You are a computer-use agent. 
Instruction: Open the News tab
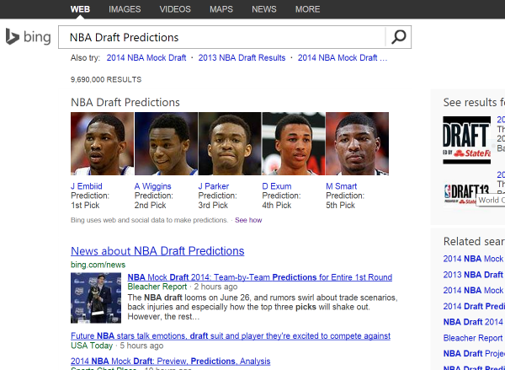[264, 9]
